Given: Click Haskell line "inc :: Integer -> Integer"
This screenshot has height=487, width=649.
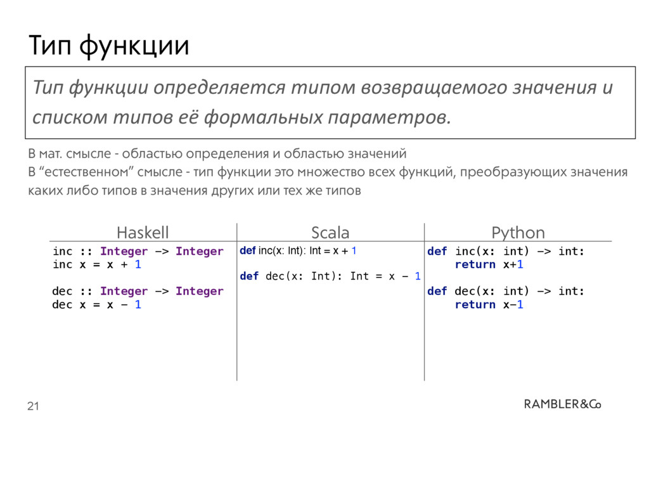Looking at the screenshot, I should pyautogui.click(x=138, y=251).
